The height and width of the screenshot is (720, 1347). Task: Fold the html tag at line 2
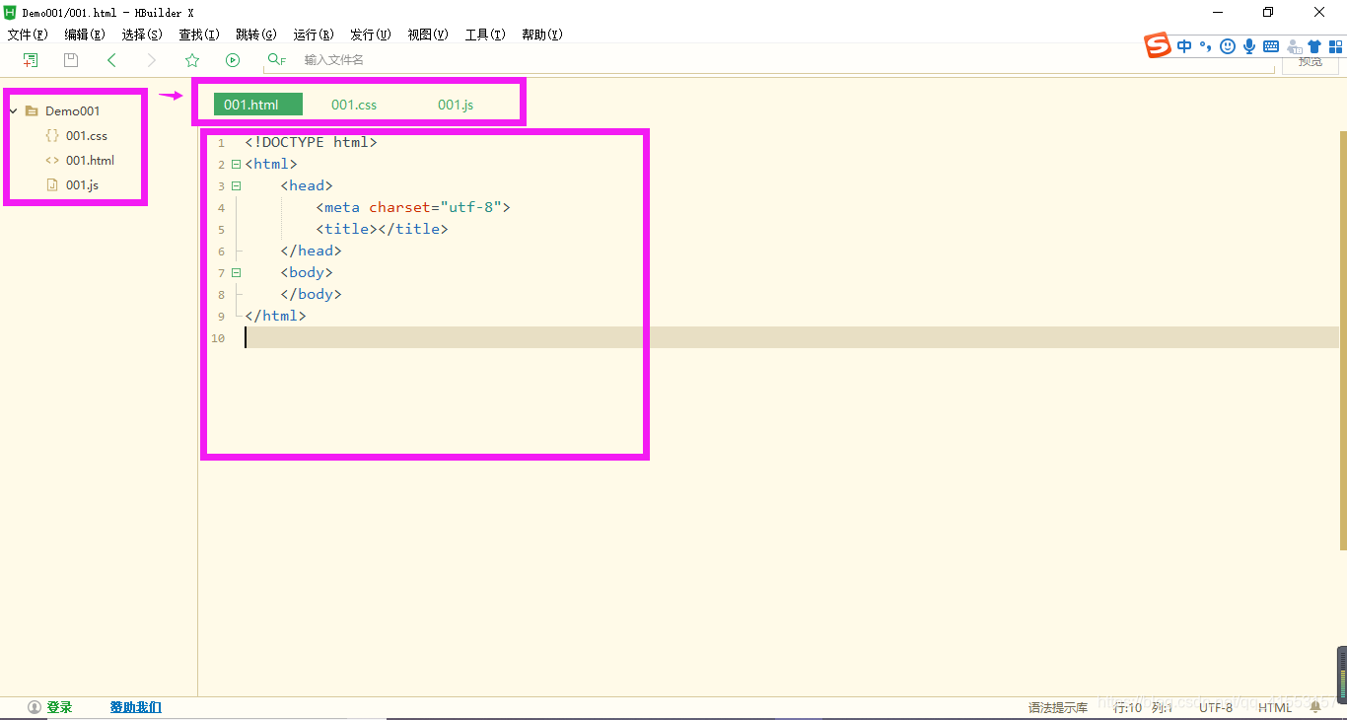(236, 164)
